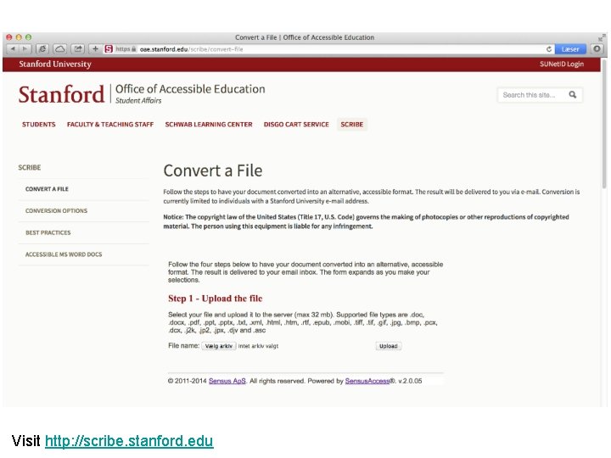Open SCHWAB LEARNING CENTER menu
Screen dimensions: 611x458
(x=209, y=125)
